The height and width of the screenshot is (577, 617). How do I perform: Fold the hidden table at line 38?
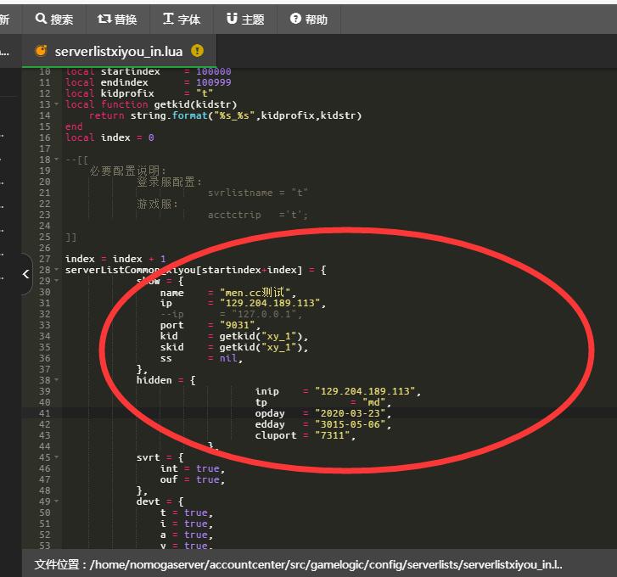pos(56,380)
